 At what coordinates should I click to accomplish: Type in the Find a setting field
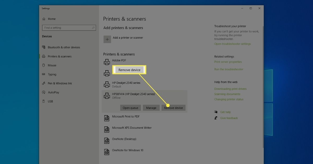click(67, 28)
